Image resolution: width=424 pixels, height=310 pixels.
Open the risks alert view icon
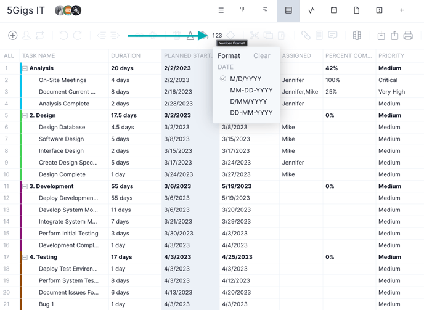click(379, 10)
